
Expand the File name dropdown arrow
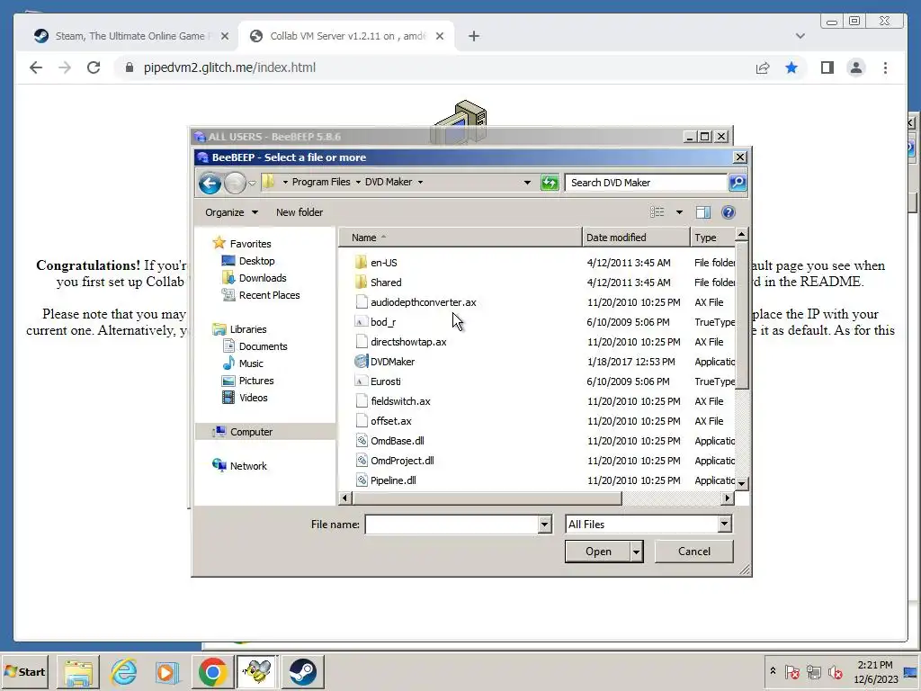(544, 525)
